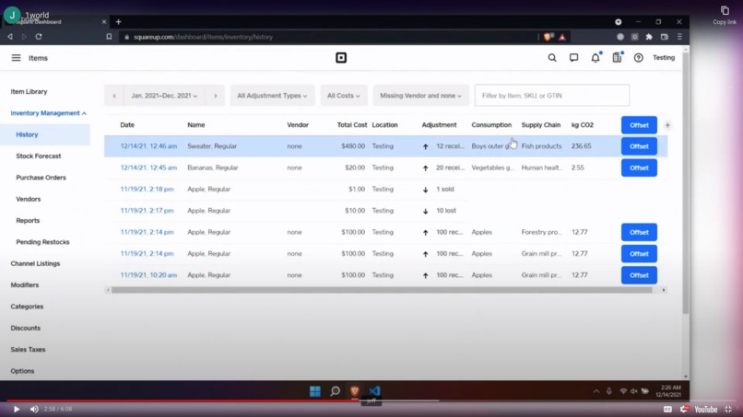Open the Windows Start menu
The image size is (743, 417).
click(314, 391)
